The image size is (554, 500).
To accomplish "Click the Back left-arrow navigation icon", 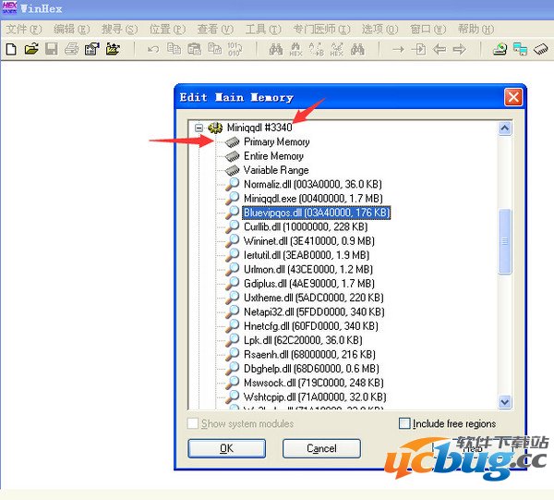I will tap(439, 49).
